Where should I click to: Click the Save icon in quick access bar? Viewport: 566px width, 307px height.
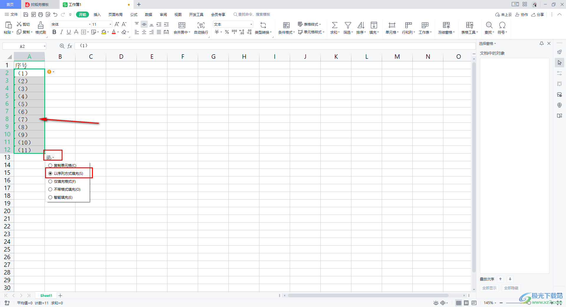26,14
